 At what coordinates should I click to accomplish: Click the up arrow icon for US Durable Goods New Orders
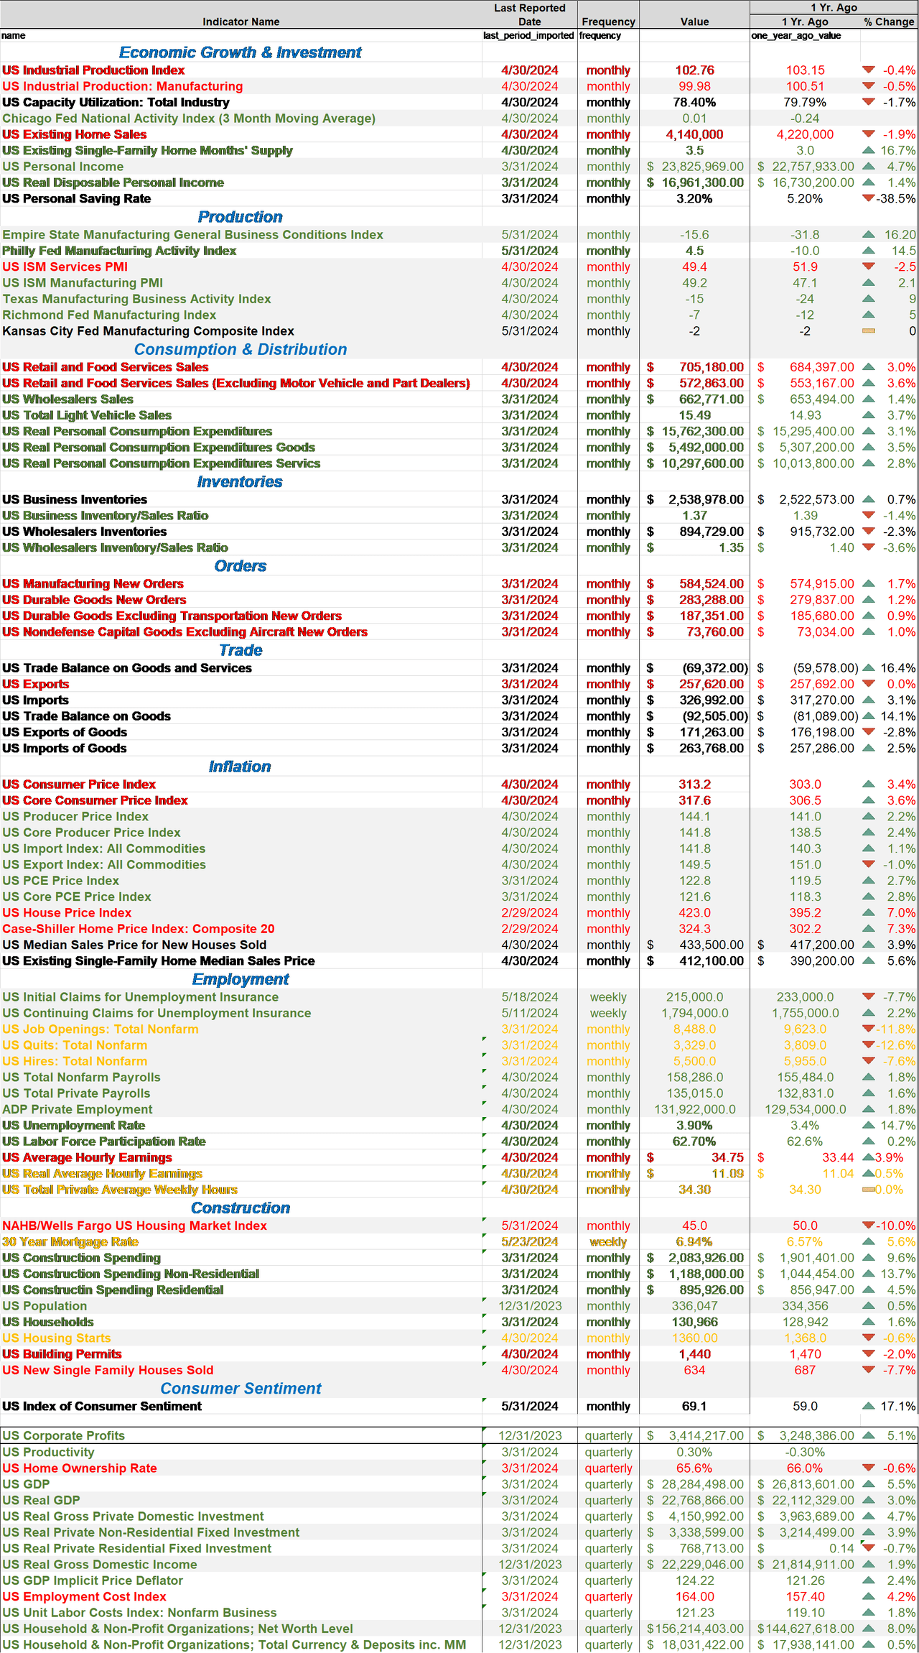869,599
